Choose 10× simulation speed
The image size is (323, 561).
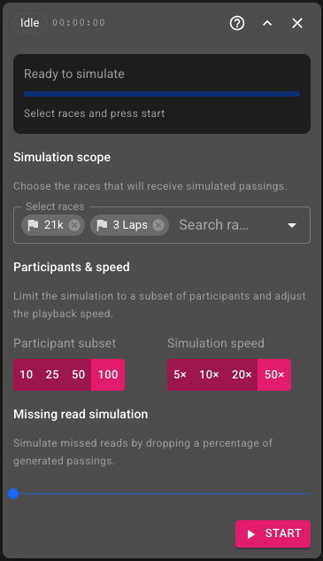point(209,375)
